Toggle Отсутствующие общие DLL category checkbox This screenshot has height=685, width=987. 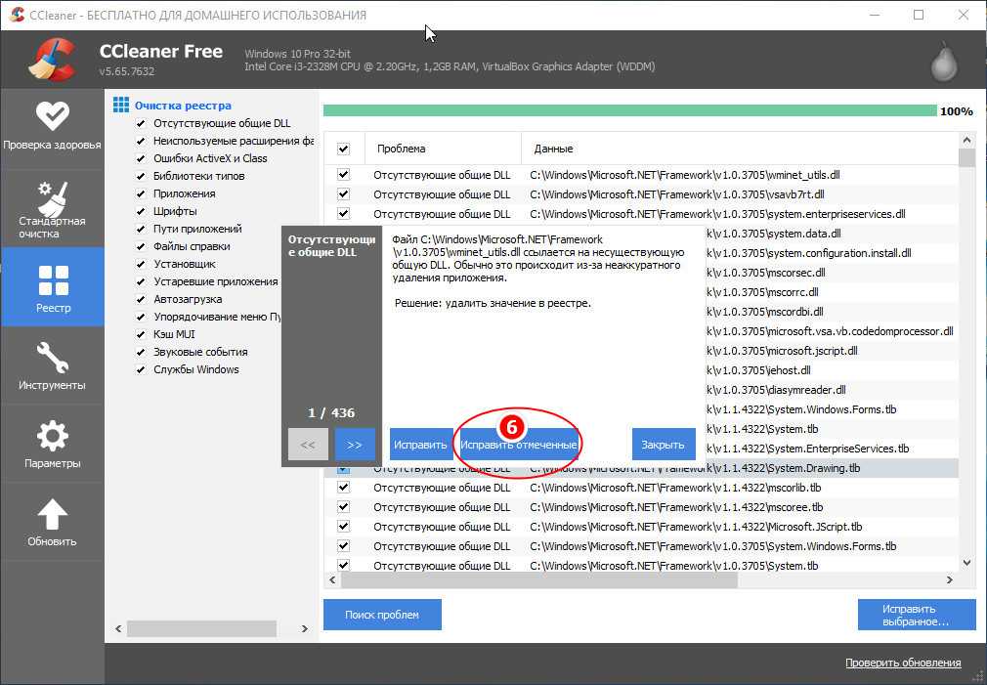click(x=141, y=123)
